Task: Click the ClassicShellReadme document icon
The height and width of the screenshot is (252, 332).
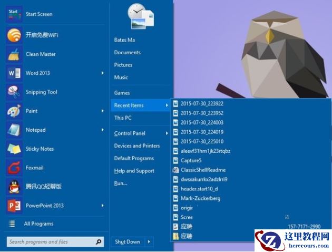Action: (x=175, y=170)
